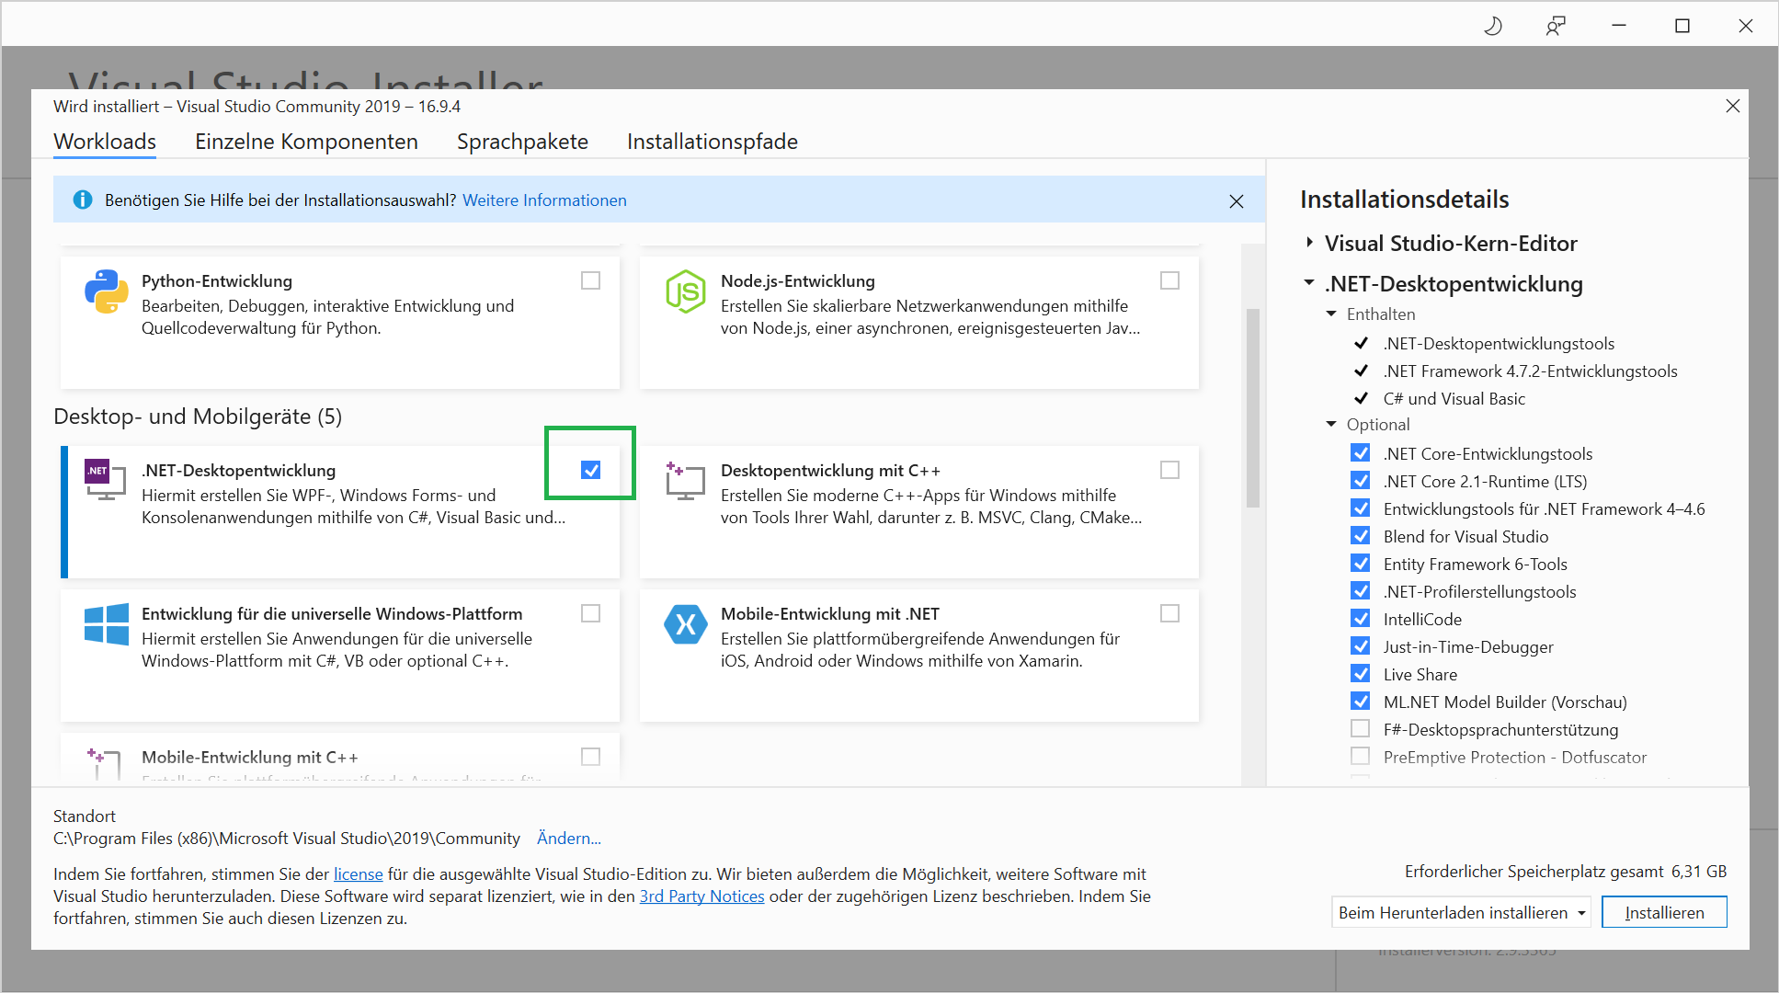Enable the Python-Entwicklung workload checkbox
The width and height of the screenshot is (1779, 993).
point(590,280)
